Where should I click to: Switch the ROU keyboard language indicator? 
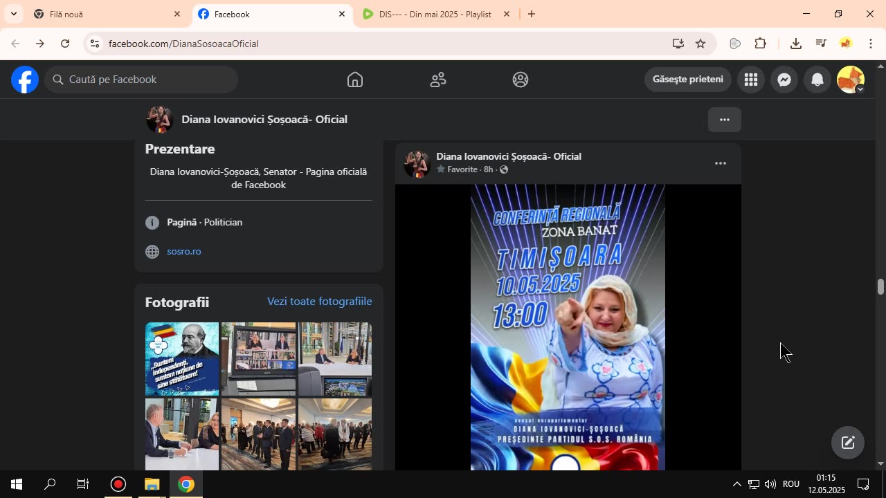[x=791, y=484]
